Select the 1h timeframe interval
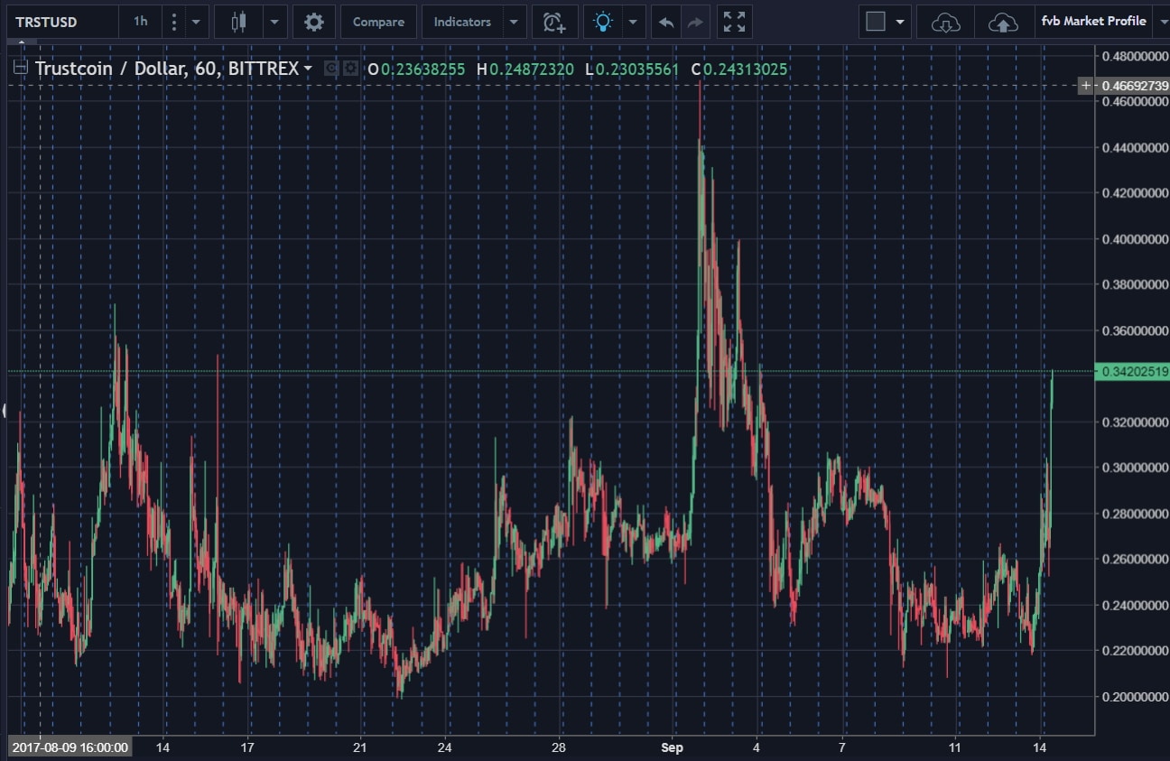 click(x=140, y=22)
